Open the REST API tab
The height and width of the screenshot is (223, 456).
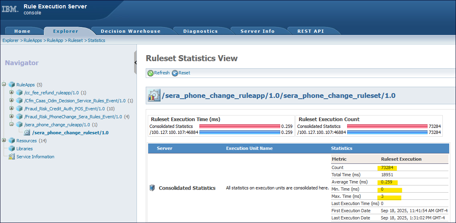pyautogui.click(x=310, y=31)
